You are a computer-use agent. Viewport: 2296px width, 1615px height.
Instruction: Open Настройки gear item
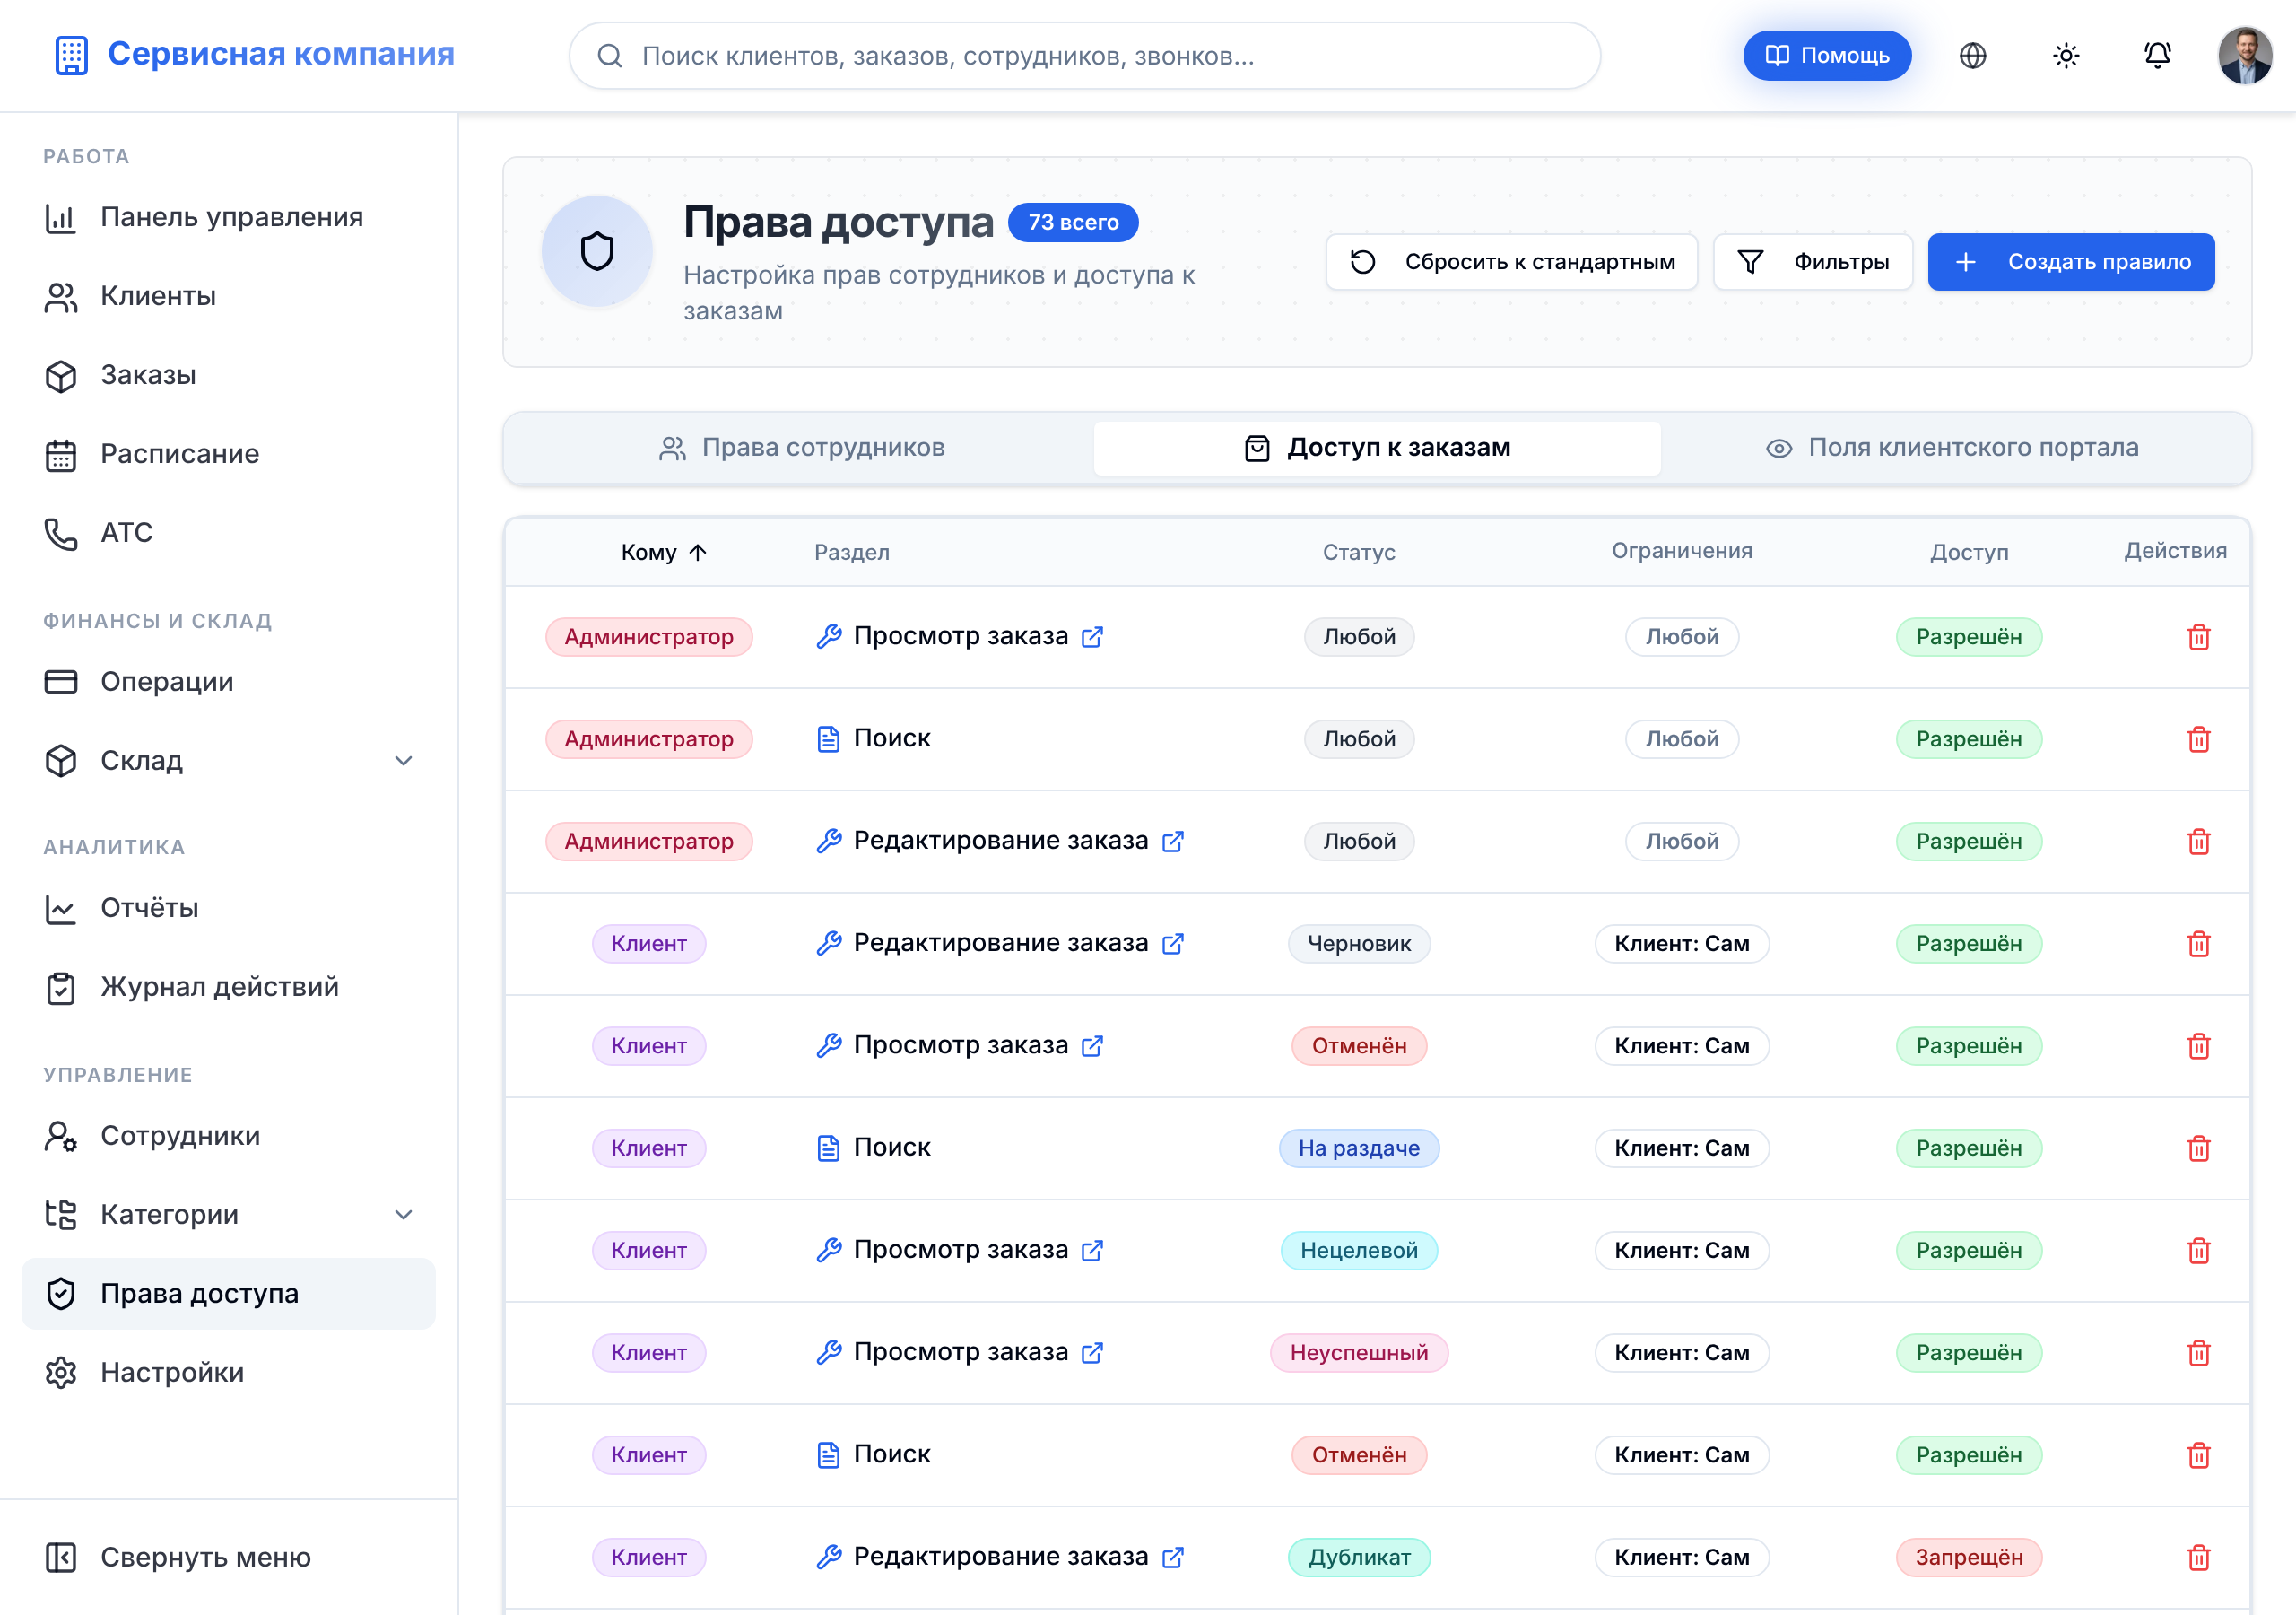(x=228, y=1373)
